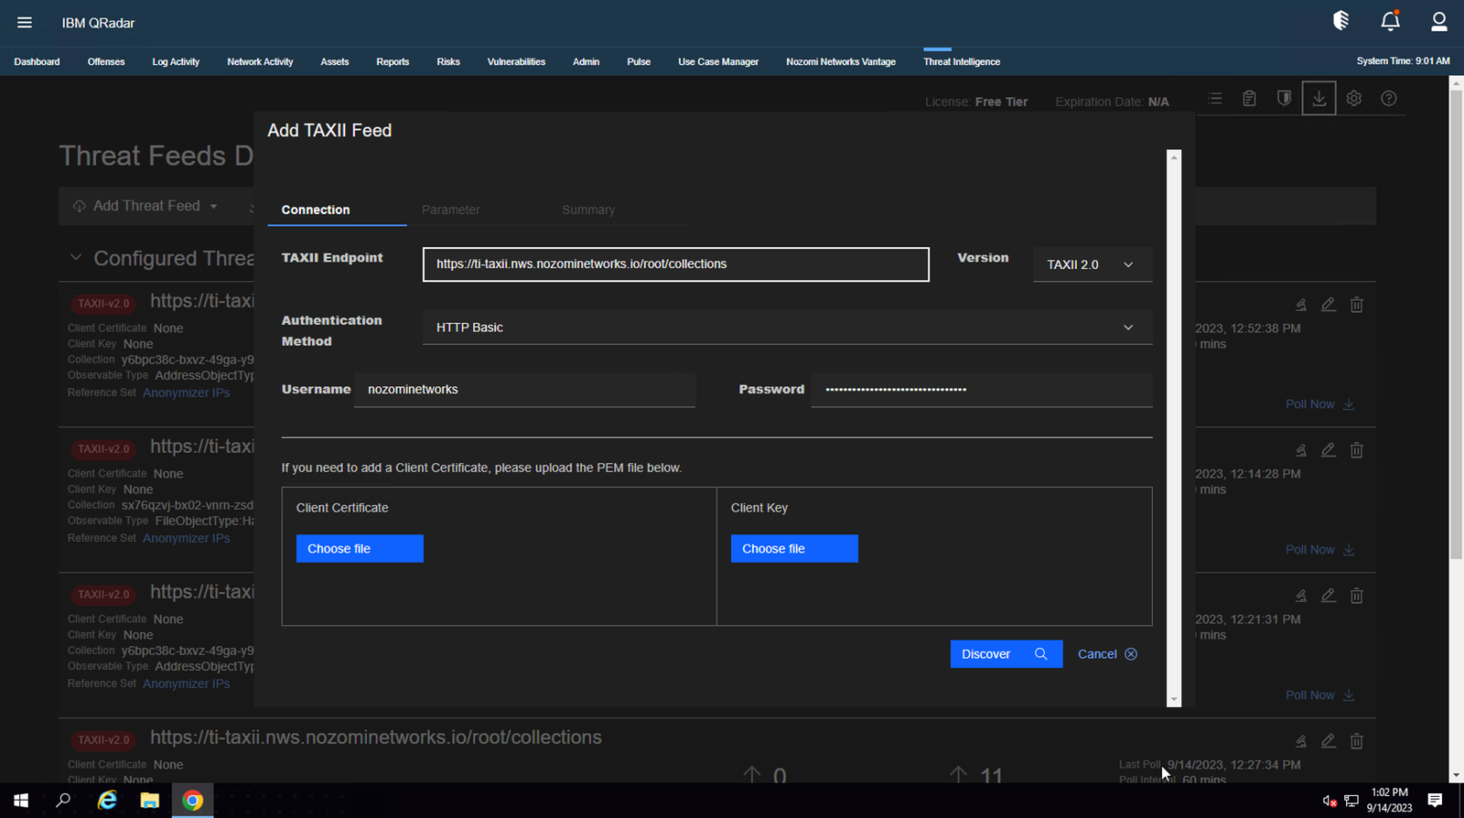This screenshot has height=818, width=1464.
Task: Click the microscope icon for the 12:14:28 PM feed
Action: point(1300,450)
